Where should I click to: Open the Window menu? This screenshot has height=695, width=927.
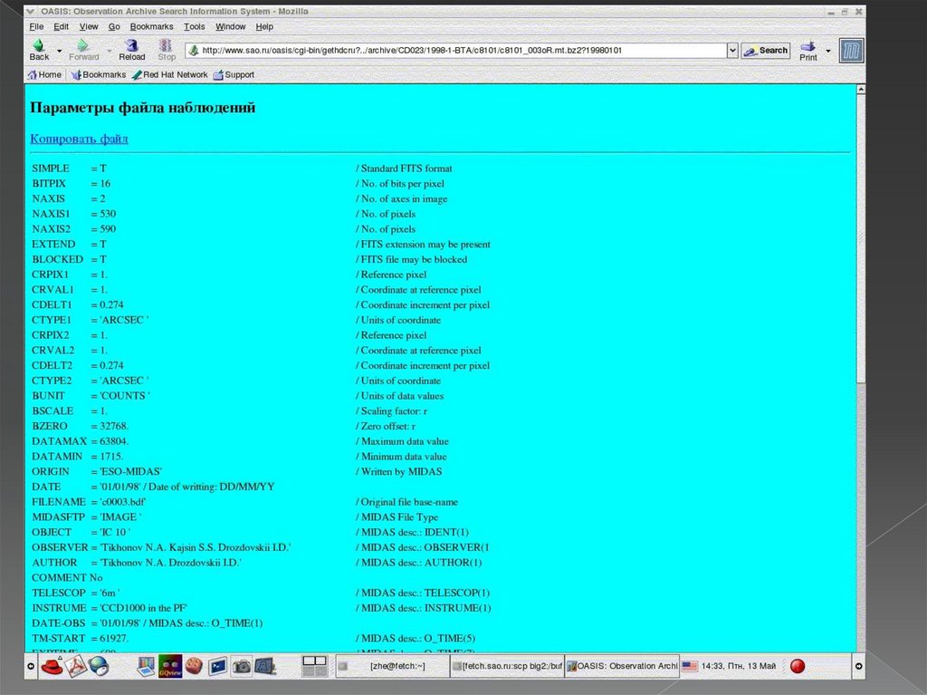230,26
